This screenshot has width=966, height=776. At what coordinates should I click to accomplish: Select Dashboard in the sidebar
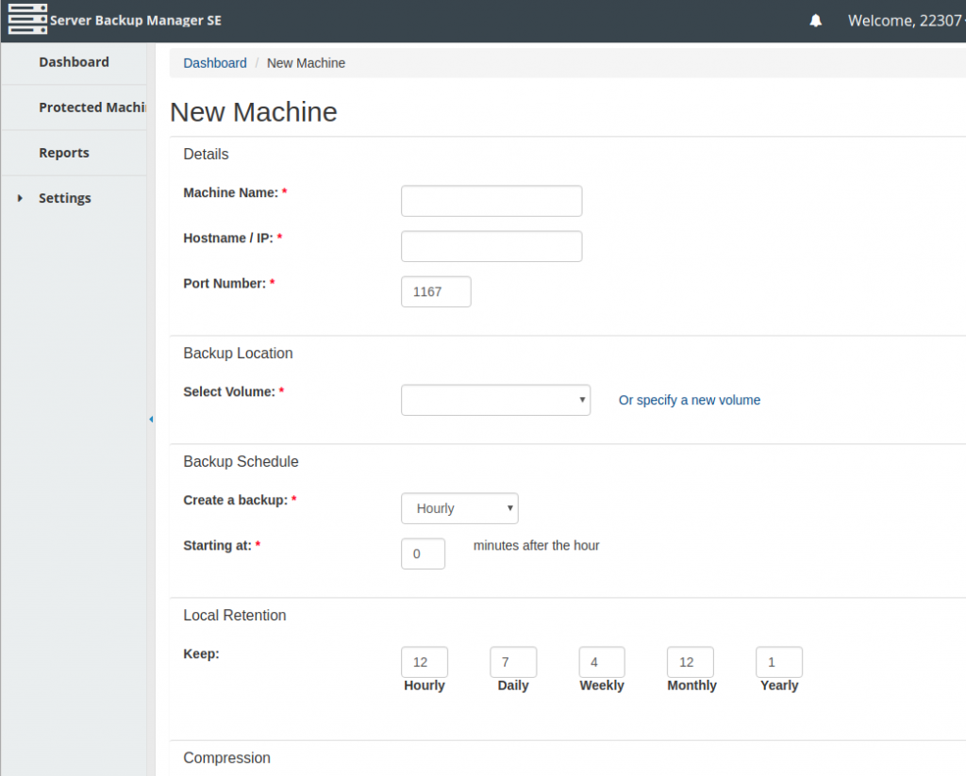click(x=74, y=61)
